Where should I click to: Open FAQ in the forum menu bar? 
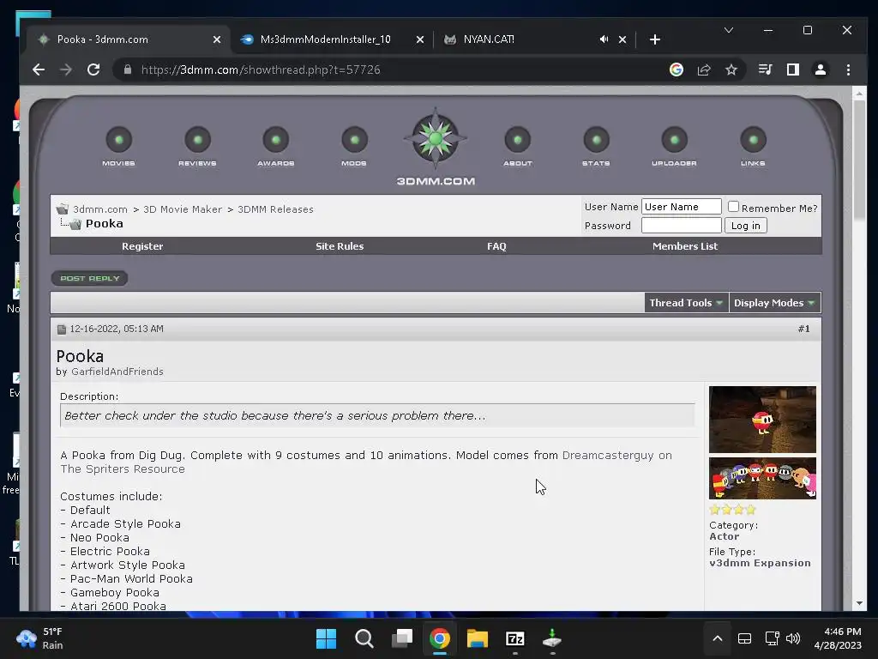(496, 246)
